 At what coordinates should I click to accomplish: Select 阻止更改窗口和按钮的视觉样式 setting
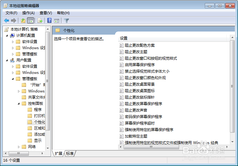click(151, 58)
